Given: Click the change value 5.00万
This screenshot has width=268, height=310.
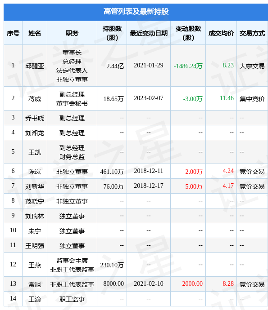Looking at the screenshot, I should [x=194, y=186].
